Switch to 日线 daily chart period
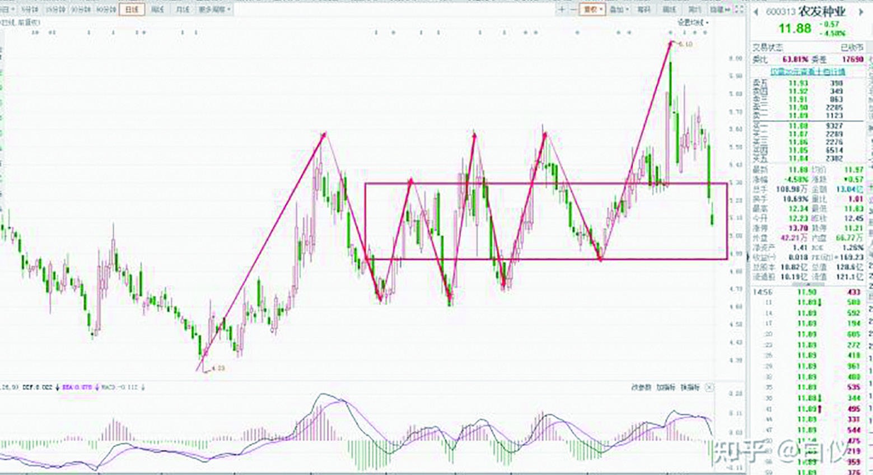This screenshot has height=475, width=873. pyautogui.click(x=132, y=10)
